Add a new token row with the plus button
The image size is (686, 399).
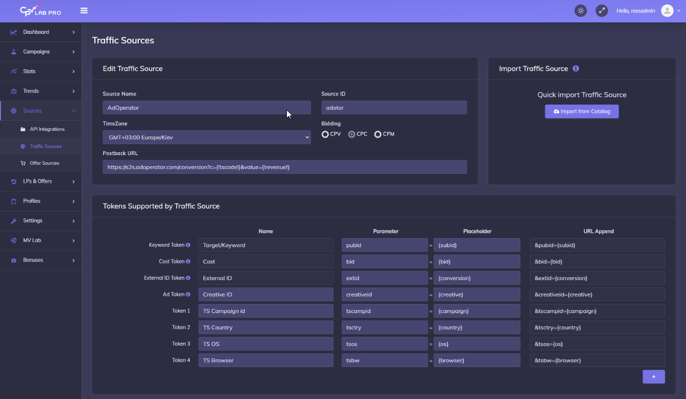coord(654,377)
